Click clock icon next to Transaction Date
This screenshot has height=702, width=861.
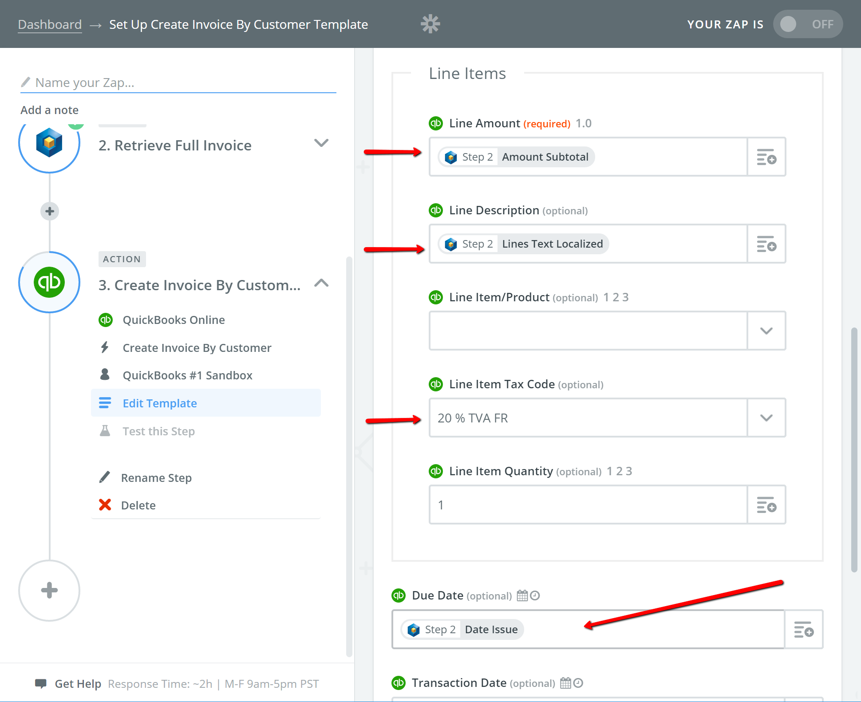point(578,682)
